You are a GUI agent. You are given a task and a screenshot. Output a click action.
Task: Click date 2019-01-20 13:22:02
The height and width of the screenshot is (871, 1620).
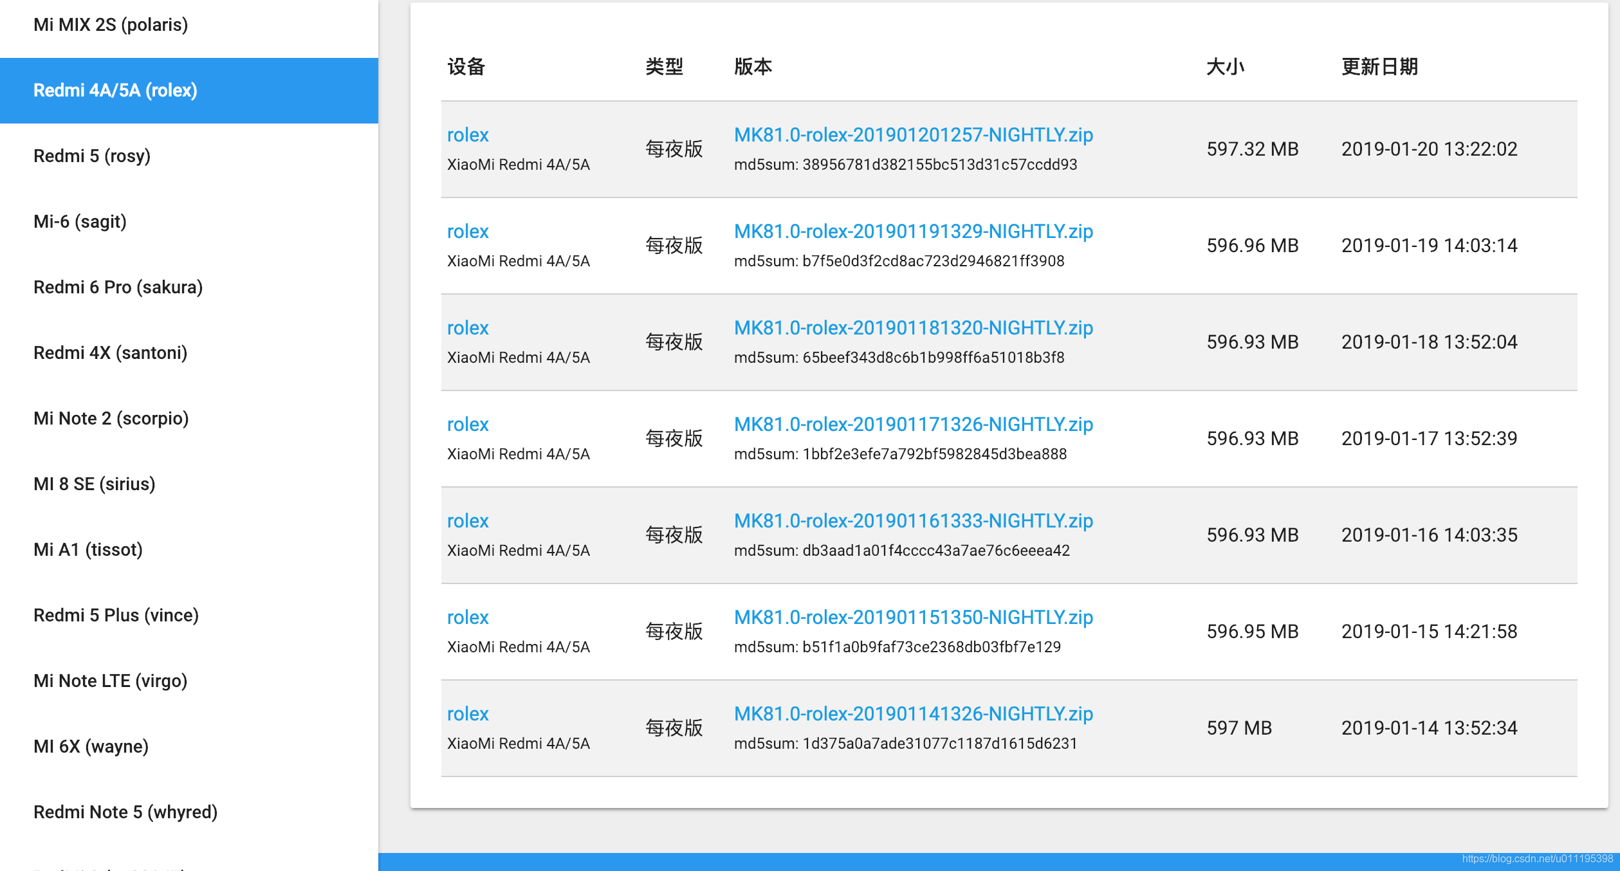pos(1430,149)
